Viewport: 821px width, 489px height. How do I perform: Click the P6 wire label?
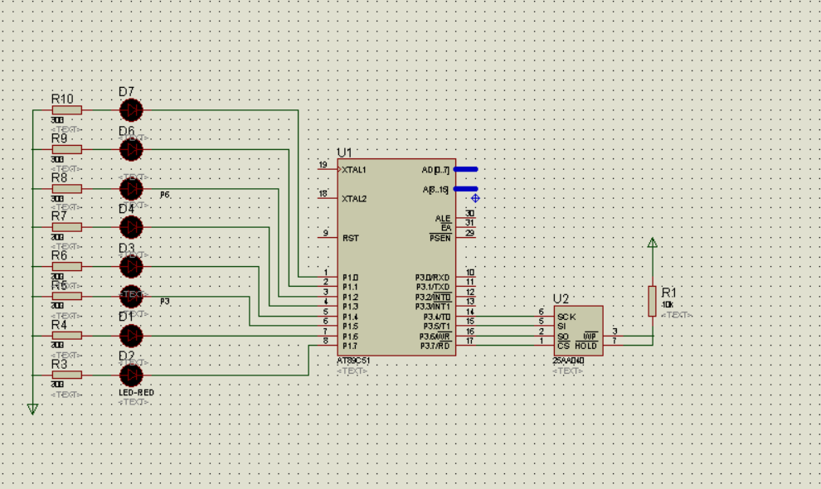(x=165, y=195)
